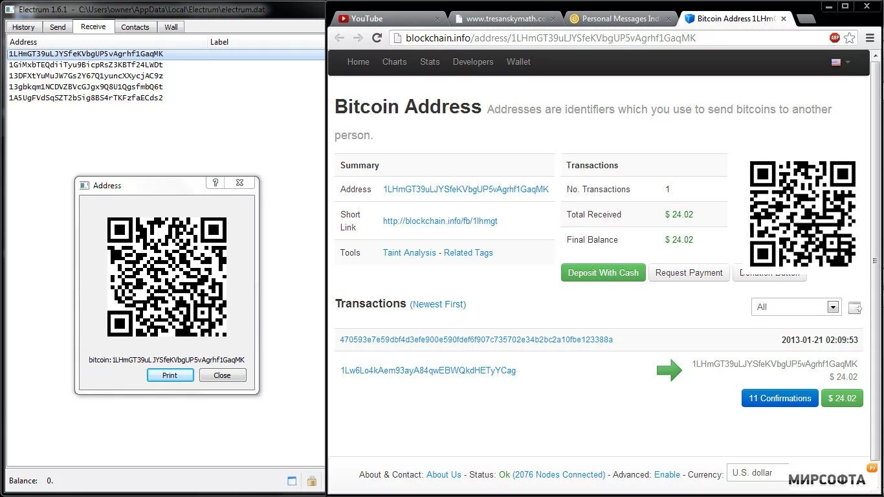Close the YouTube tab
Image resolution: width=884 pixels, height=497 pixels.
point(438,19)
